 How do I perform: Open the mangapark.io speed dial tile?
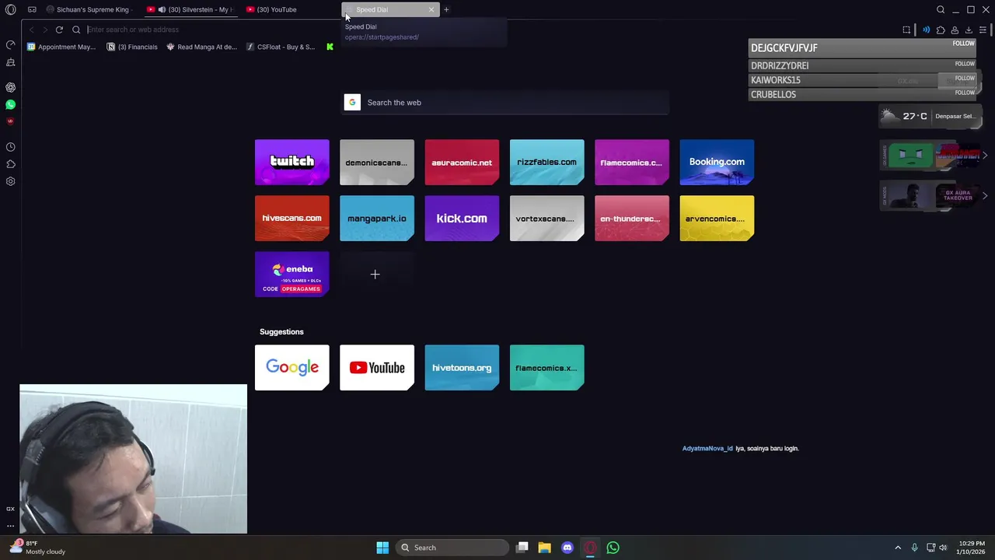377,219
